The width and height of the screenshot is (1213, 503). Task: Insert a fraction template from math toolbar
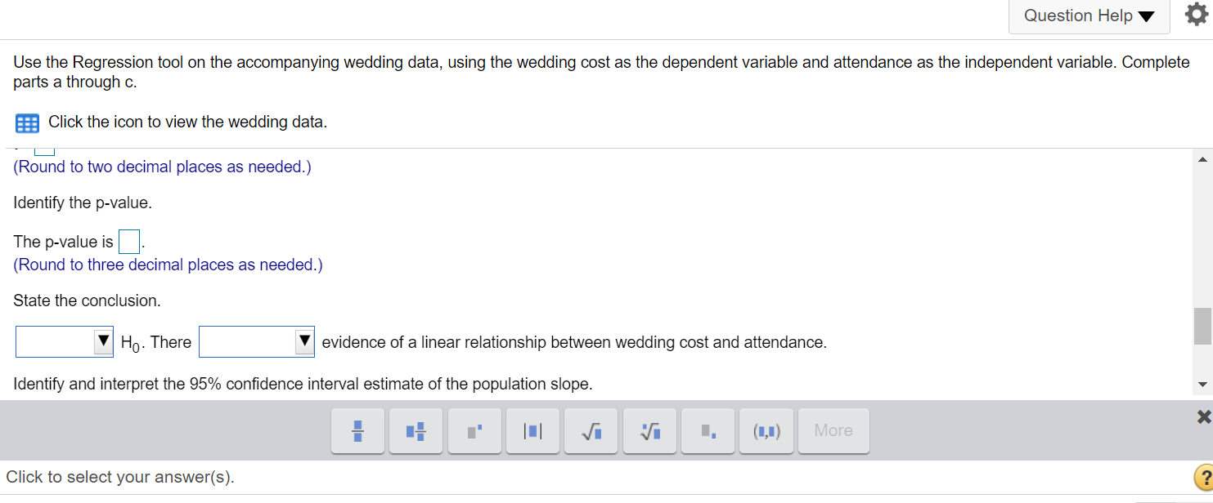click(x=357, y=430)
